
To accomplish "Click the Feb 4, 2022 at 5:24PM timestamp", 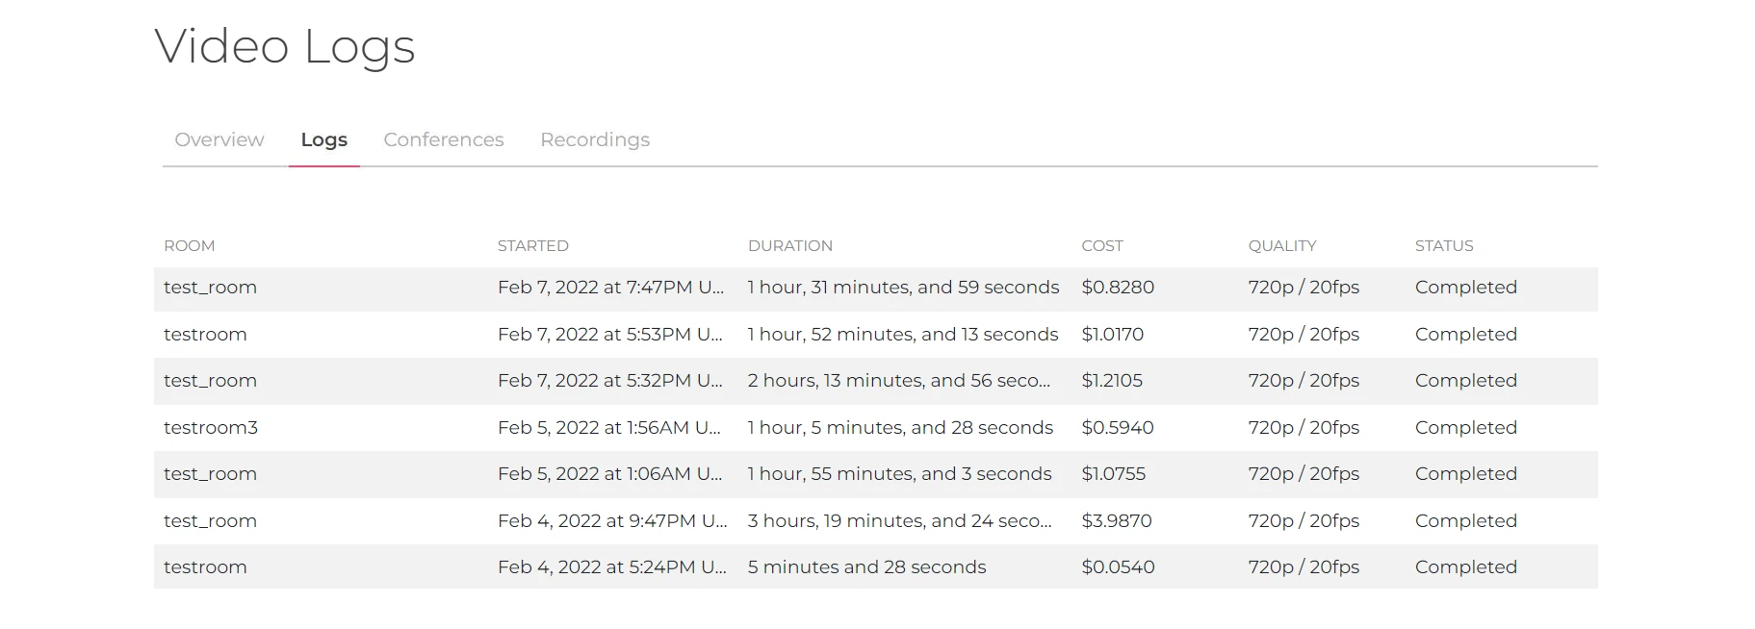I will pos(611,567).
